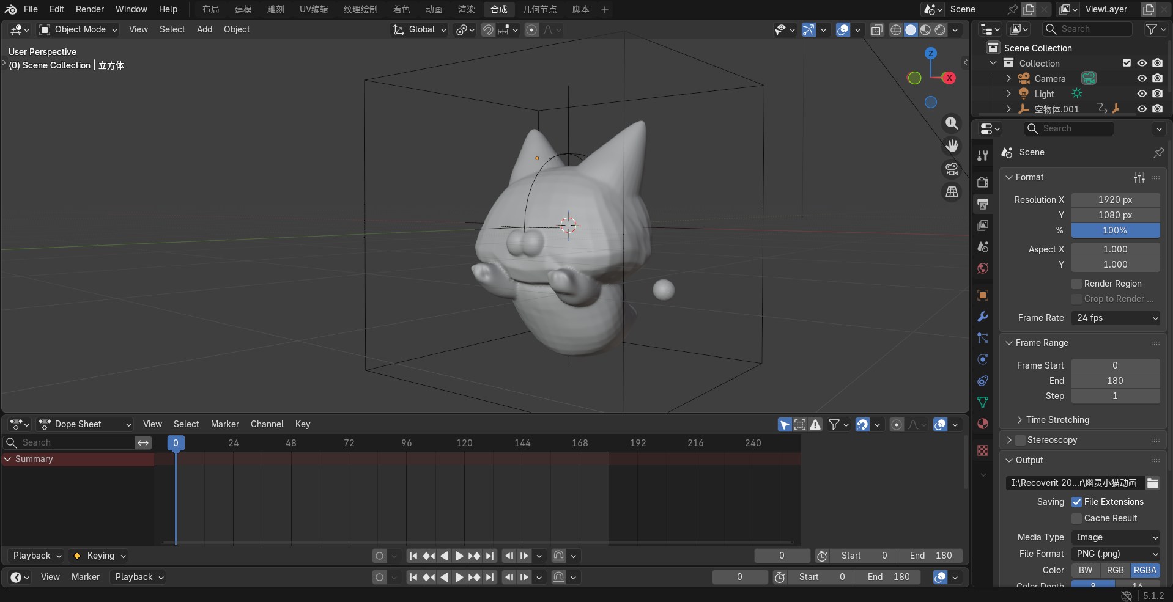This screenshot has height=602, width=1173.
Task: Toggle viewport gizmos display
Action: click(x=809, y=29)
